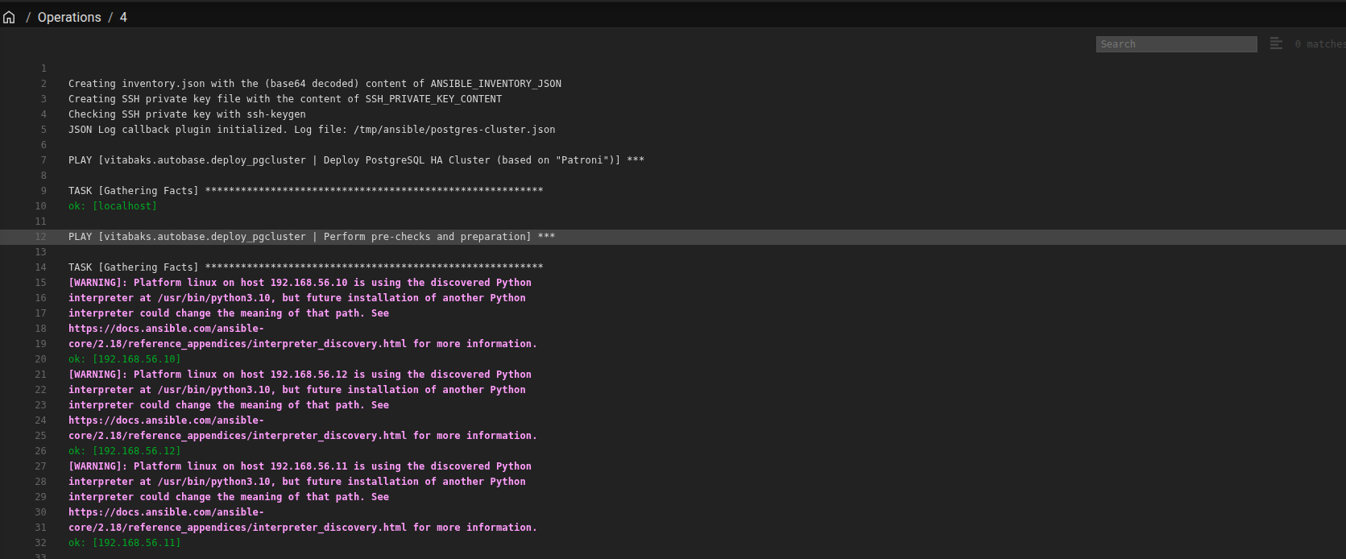Click the home icon in breadcrumb
The width and height of the screenshot is (1346, 559).
click(x=9, y=17)
